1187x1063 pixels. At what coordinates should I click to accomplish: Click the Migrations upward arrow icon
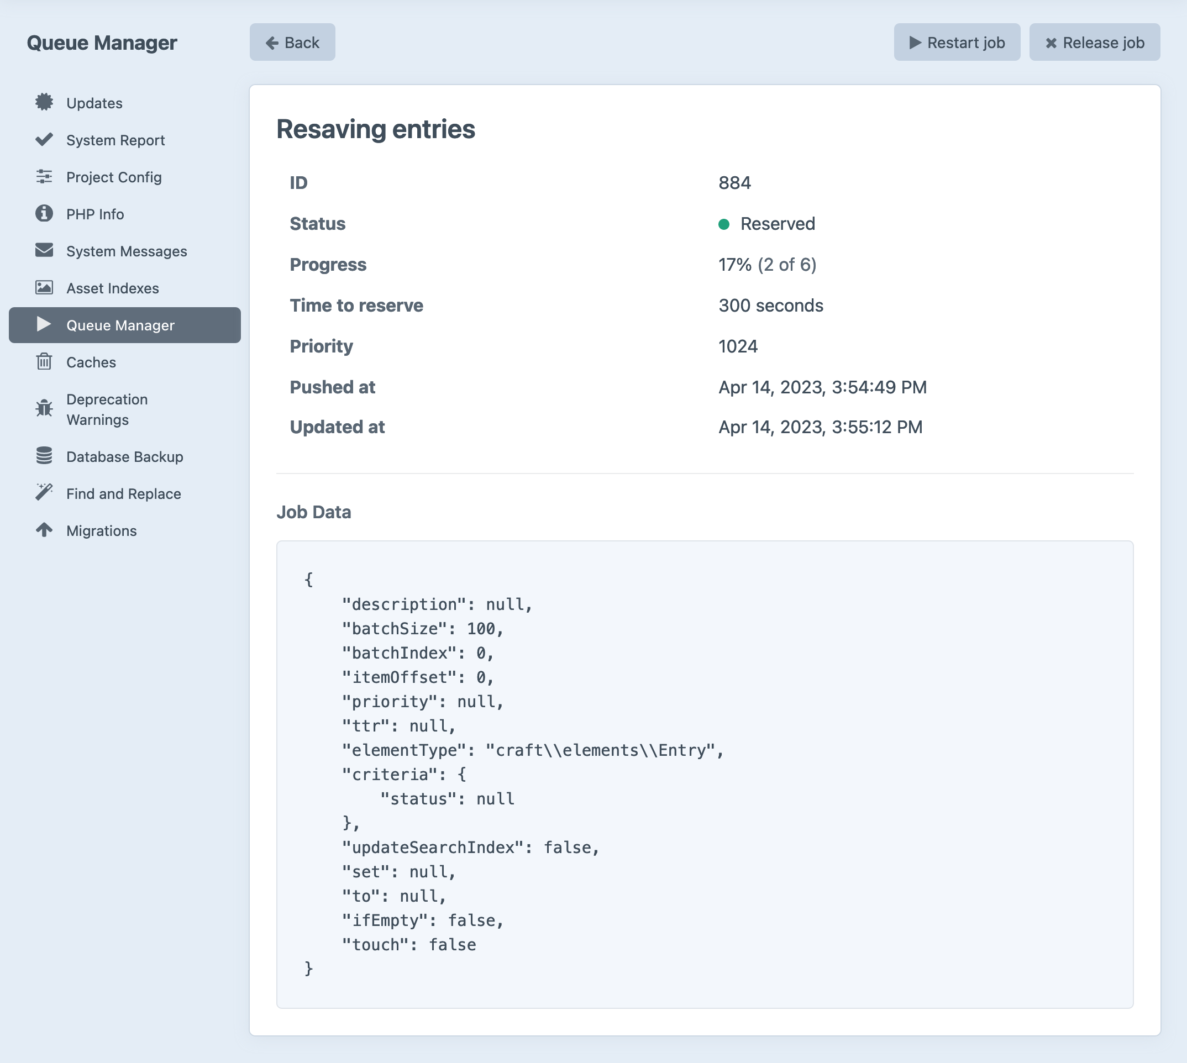[x=44, y=530]
